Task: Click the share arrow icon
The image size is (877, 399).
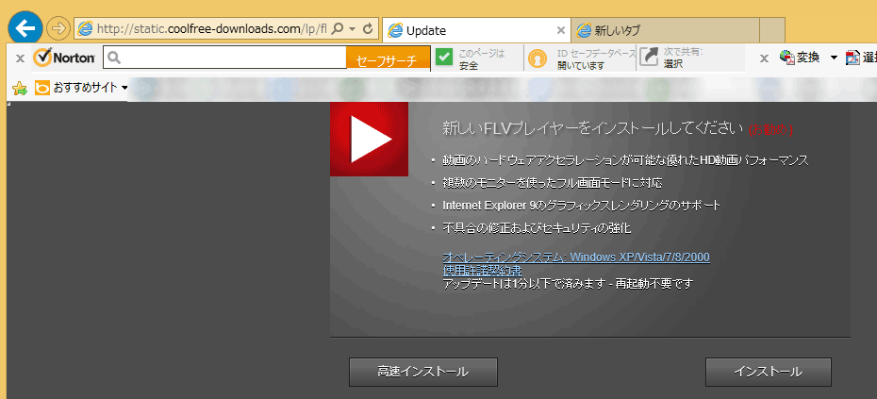Action: click(650, 58)
